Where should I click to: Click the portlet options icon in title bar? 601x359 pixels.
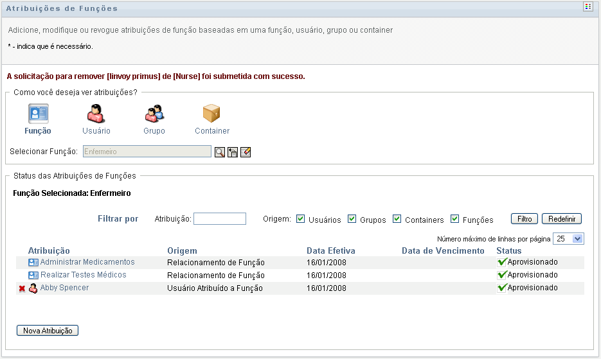tap(588, 6)
